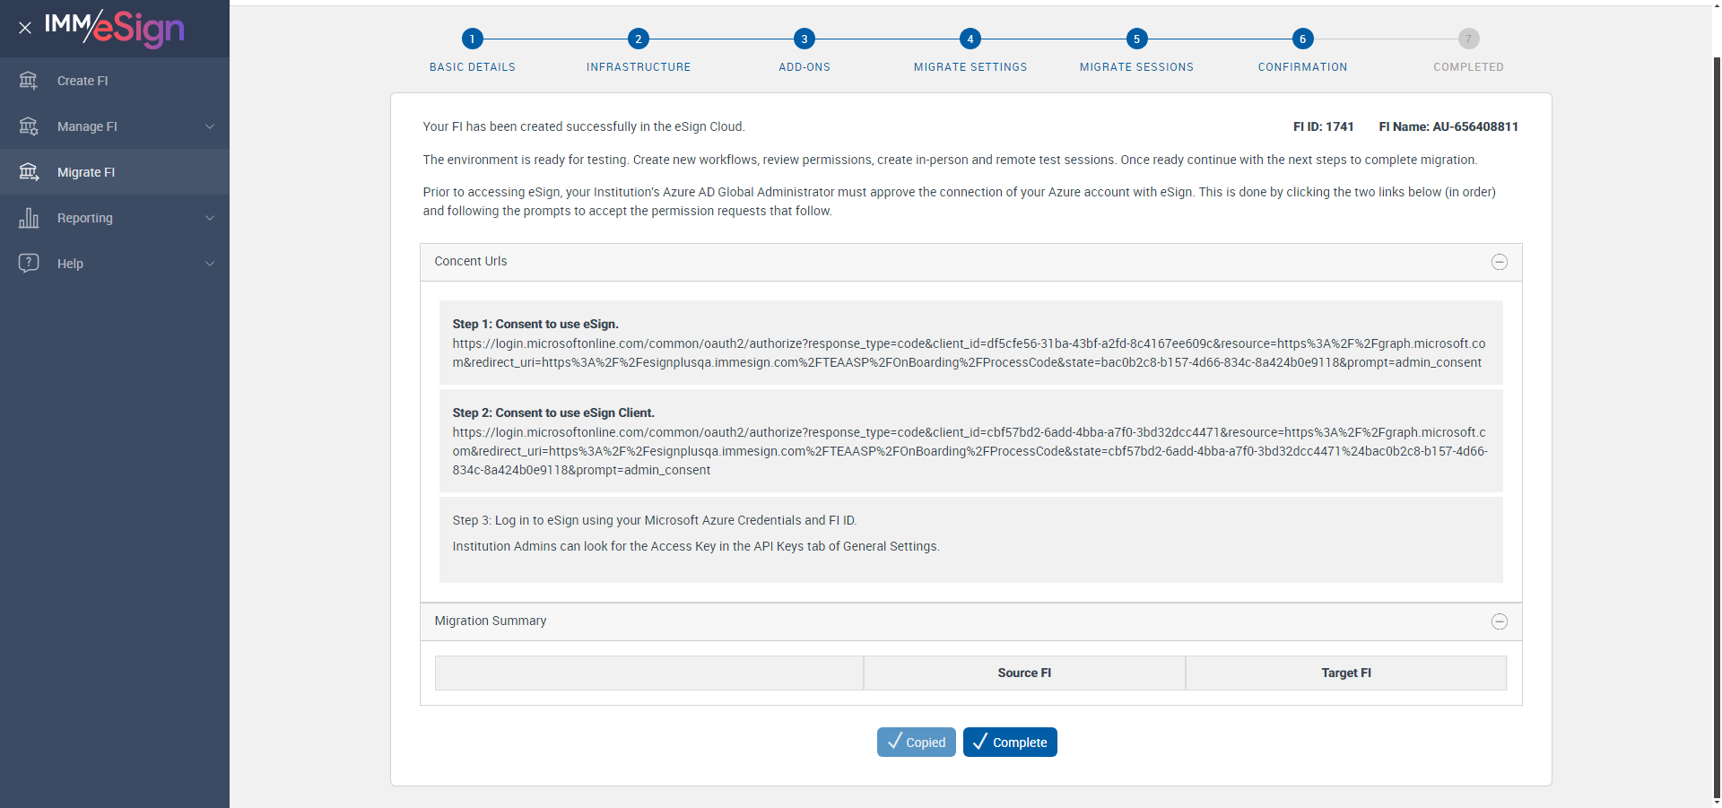Screen dimensions: 1722x808
Task: Click step 7 circle, Completed
Action: 1468,39
